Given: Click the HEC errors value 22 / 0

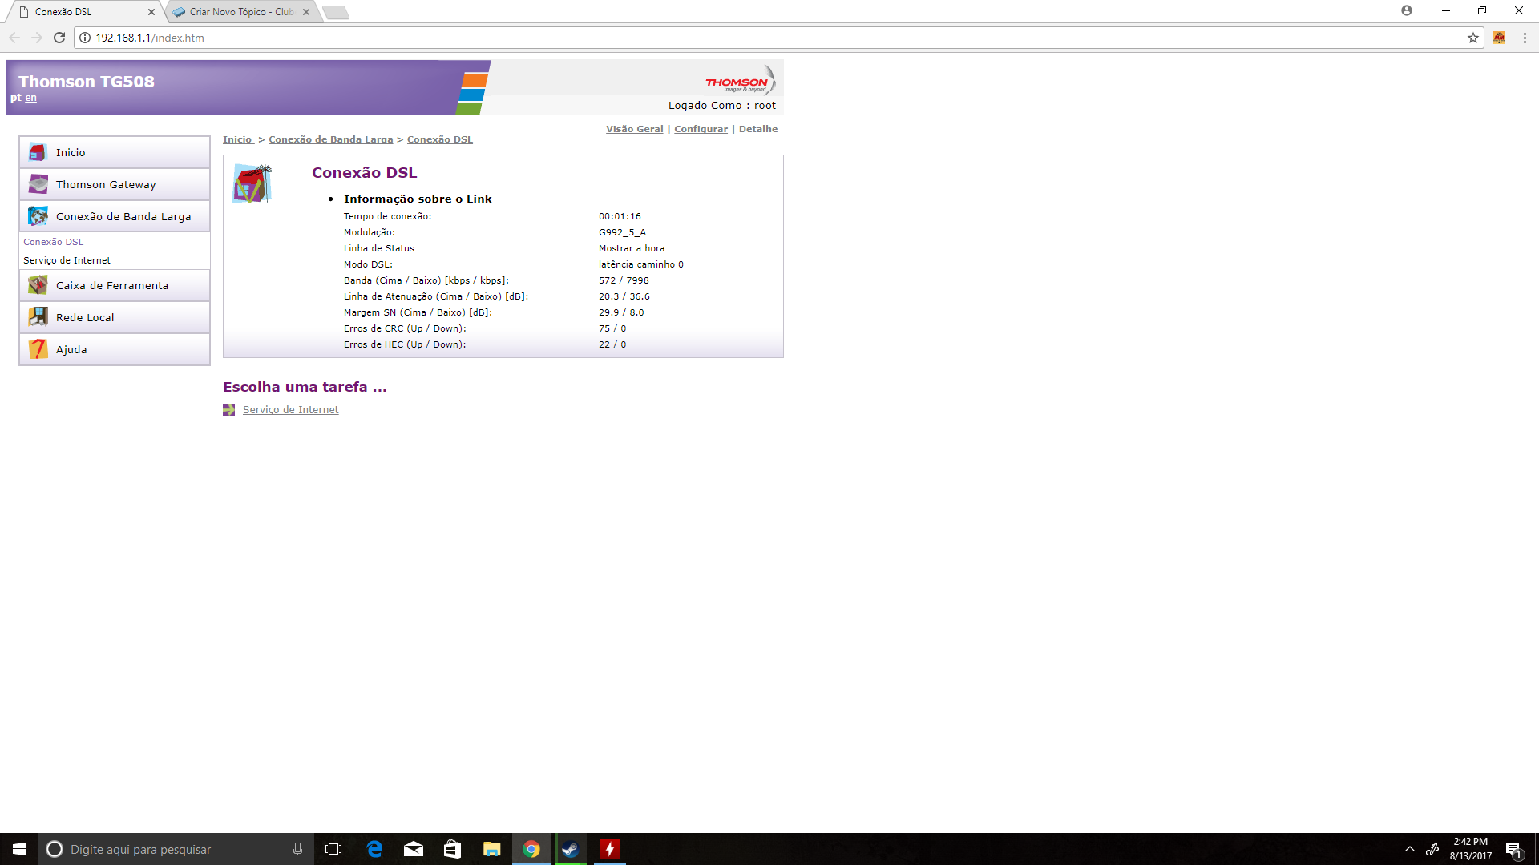Looking at the screenshot, I should pyautogui.click(x=612, y=344).
